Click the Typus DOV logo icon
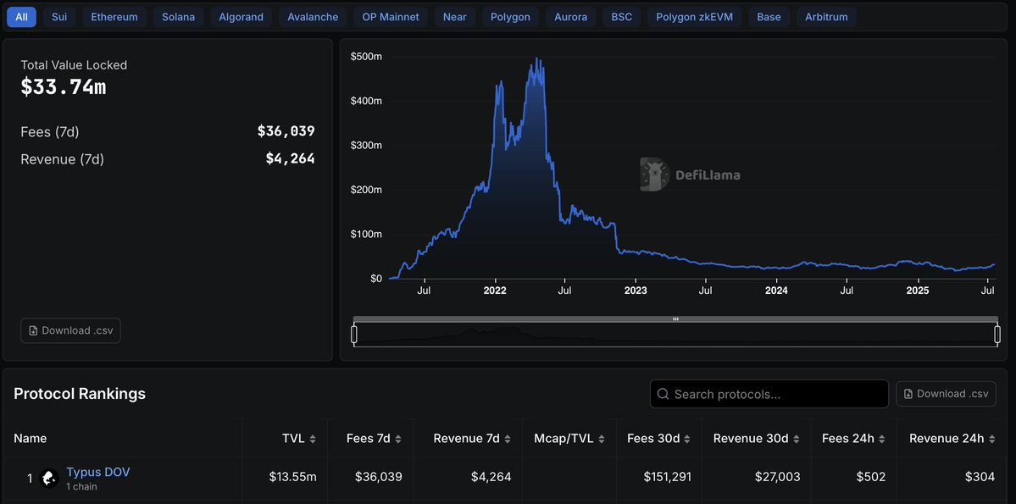Viewport: 1016px width, 504px height. 49,478
